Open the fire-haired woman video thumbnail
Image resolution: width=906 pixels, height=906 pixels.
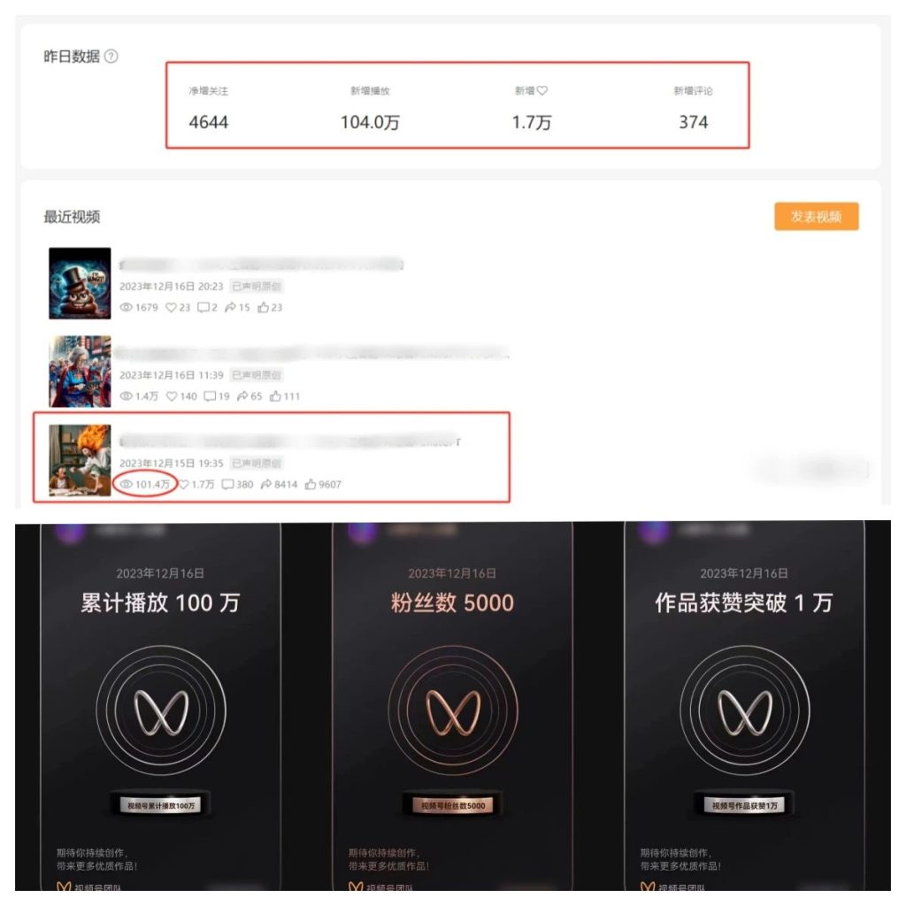(x=80, y=460)
